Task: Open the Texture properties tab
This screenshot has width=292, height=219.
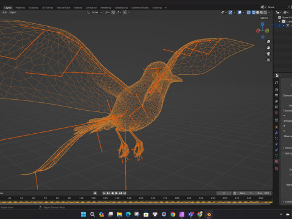Action: tap(276, 169)
